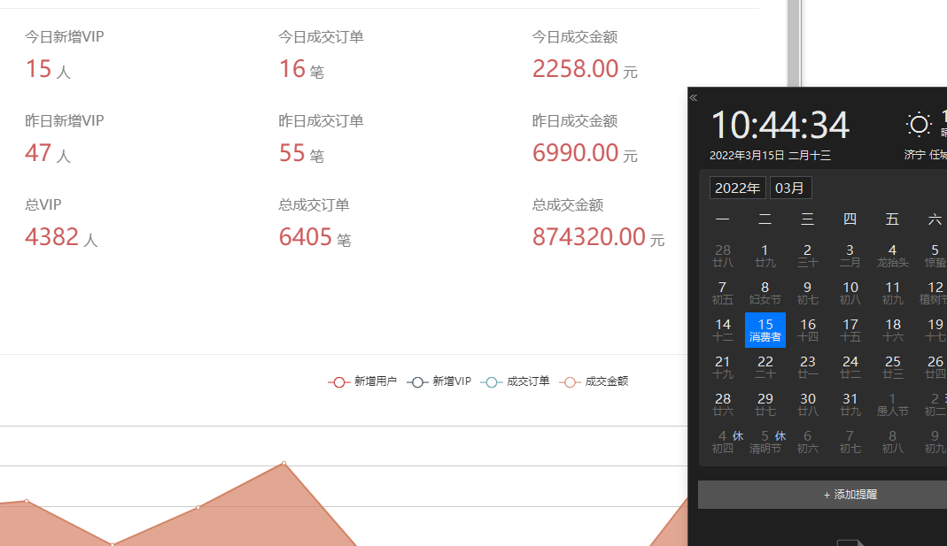Open the 2022年 year dropdown

pyautogui.click(x=737, y=188)
